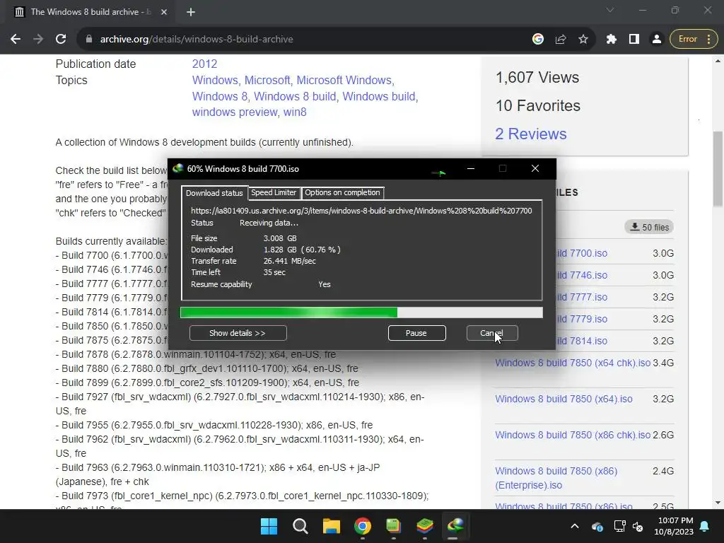This screenshot has height=543, width=724.
Task: Download Windows 8 build 7850 (x86 chk).iso
Action: click(x=573, y=435)
